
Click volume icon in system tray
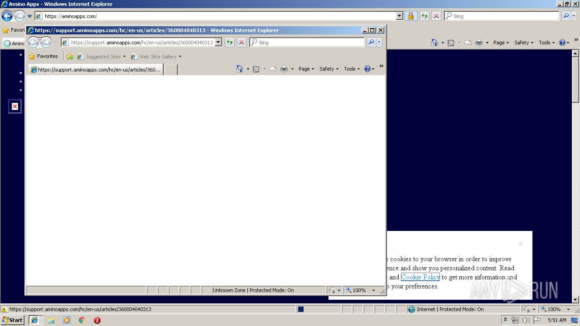point(526,320)
